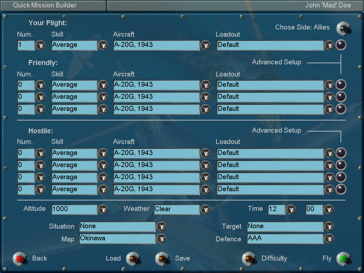
Task: Expand first Friendly row Num. dropdown
Action: click(41, 85)
